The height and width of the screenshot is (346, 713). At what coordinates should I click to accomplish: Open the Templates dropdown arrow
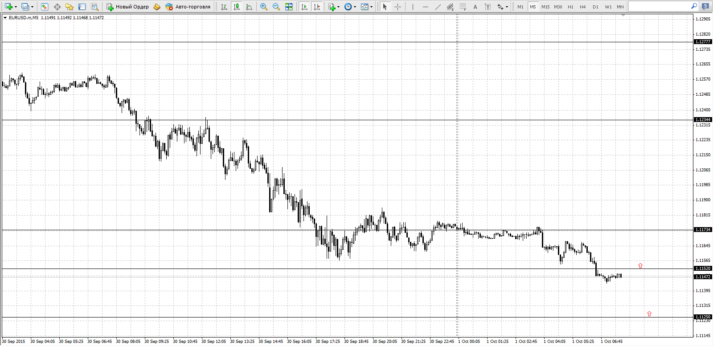tap(371, 7)
